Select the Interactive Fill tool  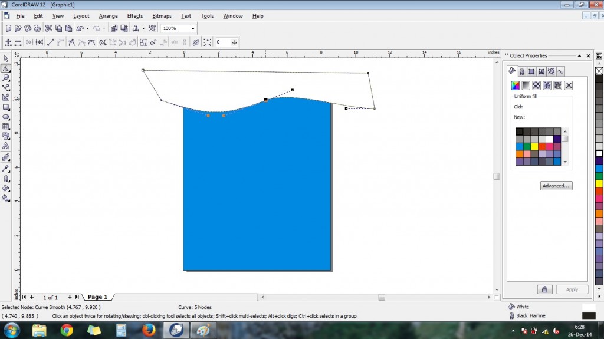tap(6, 198)
